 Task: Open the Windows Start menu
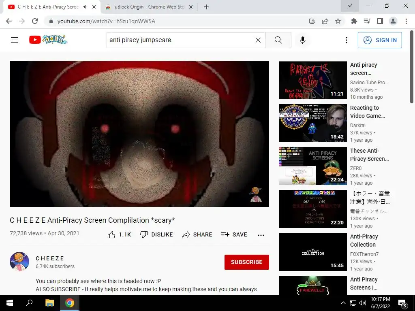tap(10, 303)
